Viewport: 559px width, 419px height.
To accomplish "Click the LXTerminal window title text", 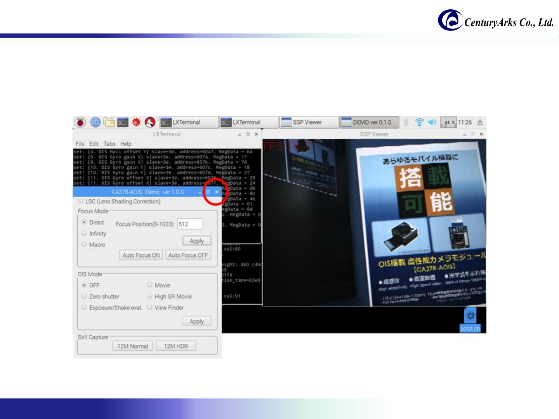I will click(x=167, y=134).
